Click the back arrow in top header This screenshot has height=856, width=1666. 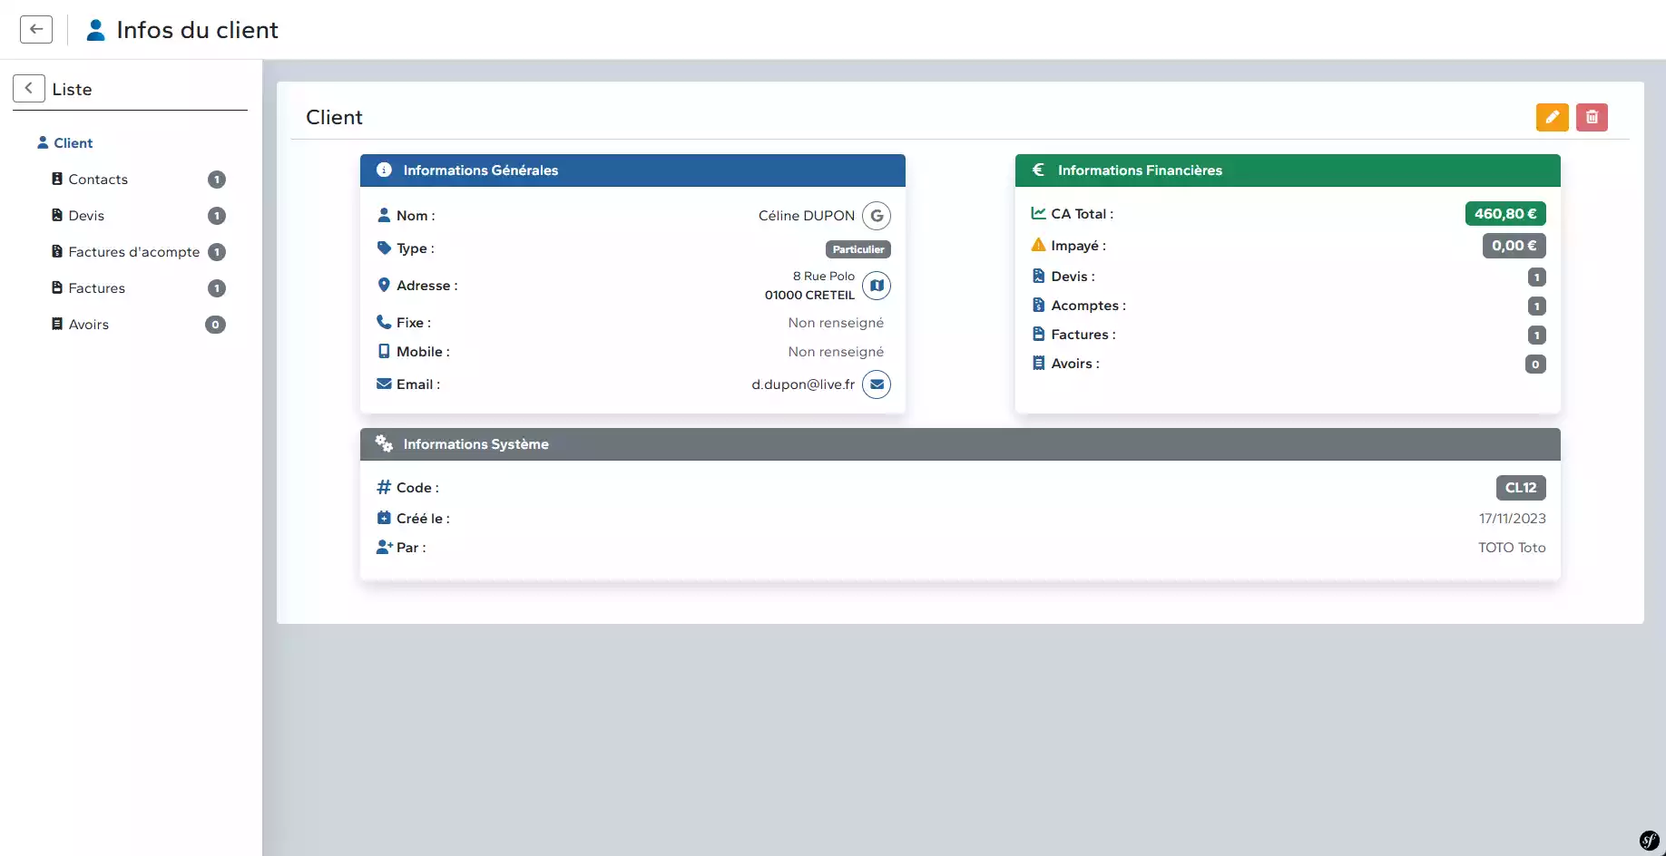pyautogui.click(x=36, y=29)
